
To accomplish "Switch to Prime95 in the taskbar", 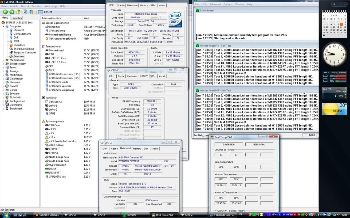I will click(x=135, y=215).
